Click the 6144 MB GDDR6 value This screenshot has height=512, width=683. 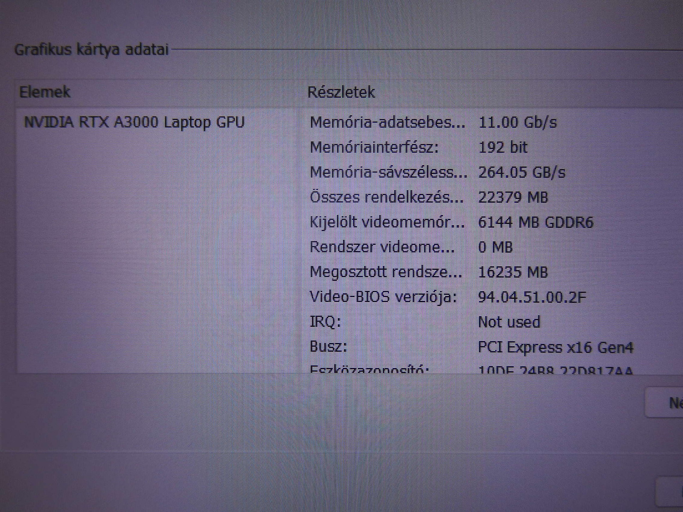coord(536,222)
